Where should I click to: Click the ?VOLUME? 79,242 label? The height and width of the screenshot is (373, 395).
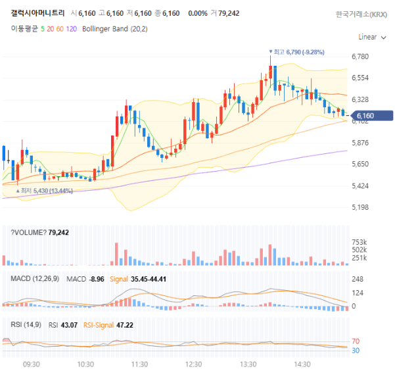coord(39,232)
